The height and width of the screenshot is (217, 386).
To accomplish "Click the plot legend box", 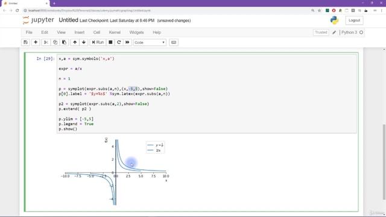I will pos(155,148).
